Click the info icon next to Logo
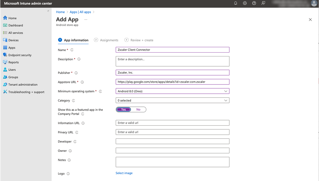Viewport: 319px width, 181px height. click(68, 174)
